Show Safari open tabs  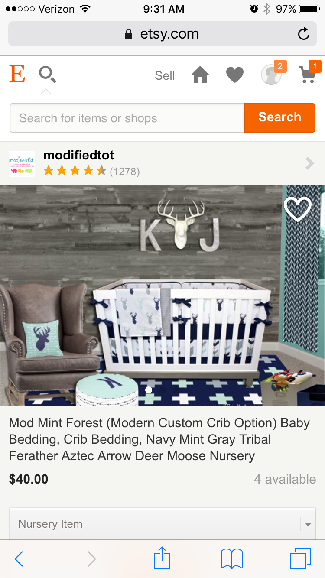tap(301, 559)
